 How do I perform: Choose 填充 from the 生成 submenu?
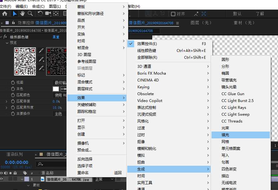tap(241, 135)
